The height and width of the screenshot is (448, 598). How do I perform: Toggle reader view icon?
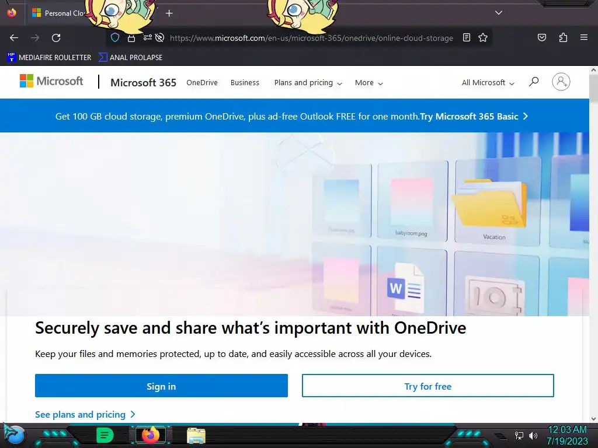click(467, 37)
